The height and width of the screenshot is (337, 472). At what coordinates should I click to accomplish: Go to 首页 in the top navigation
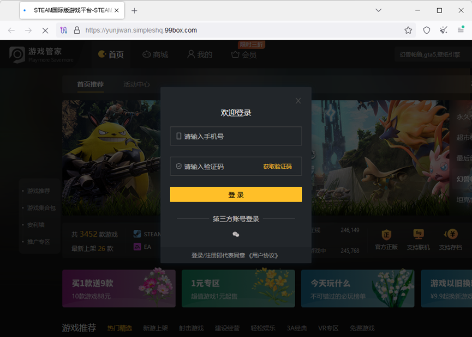tap(111, 54)
